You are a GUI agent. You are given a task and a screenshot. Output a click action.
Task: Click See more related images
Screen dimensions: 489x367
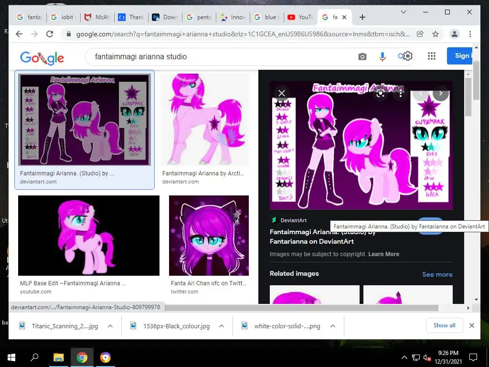(x=437, y=274)
